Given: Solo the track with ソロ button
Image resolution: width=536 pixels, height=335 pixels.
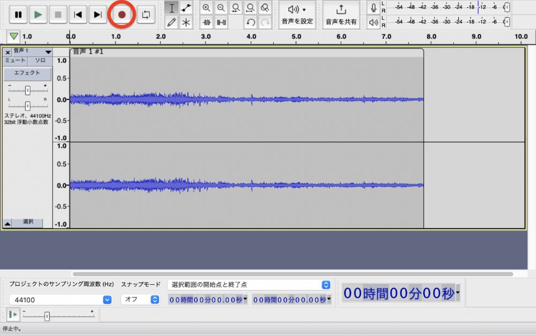Looking at the screenshot, I should click(x=40, y=61).
